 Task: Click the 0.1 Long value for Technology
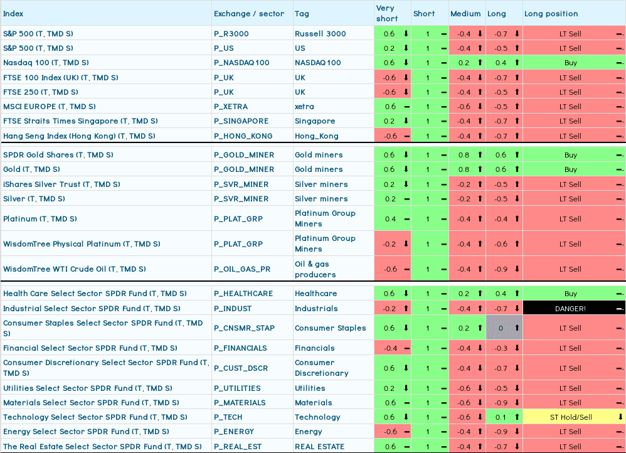tap(501, 417)
